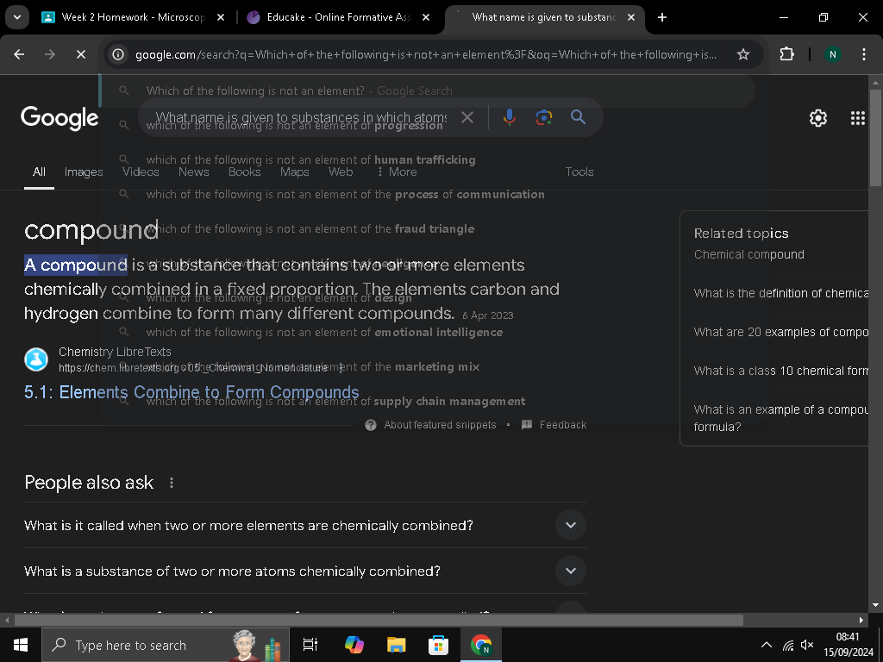Image resolution: width=883 pixels, height=662 pixels.
Task: Click the muted volume tray icon
Action: click(807, 645)
